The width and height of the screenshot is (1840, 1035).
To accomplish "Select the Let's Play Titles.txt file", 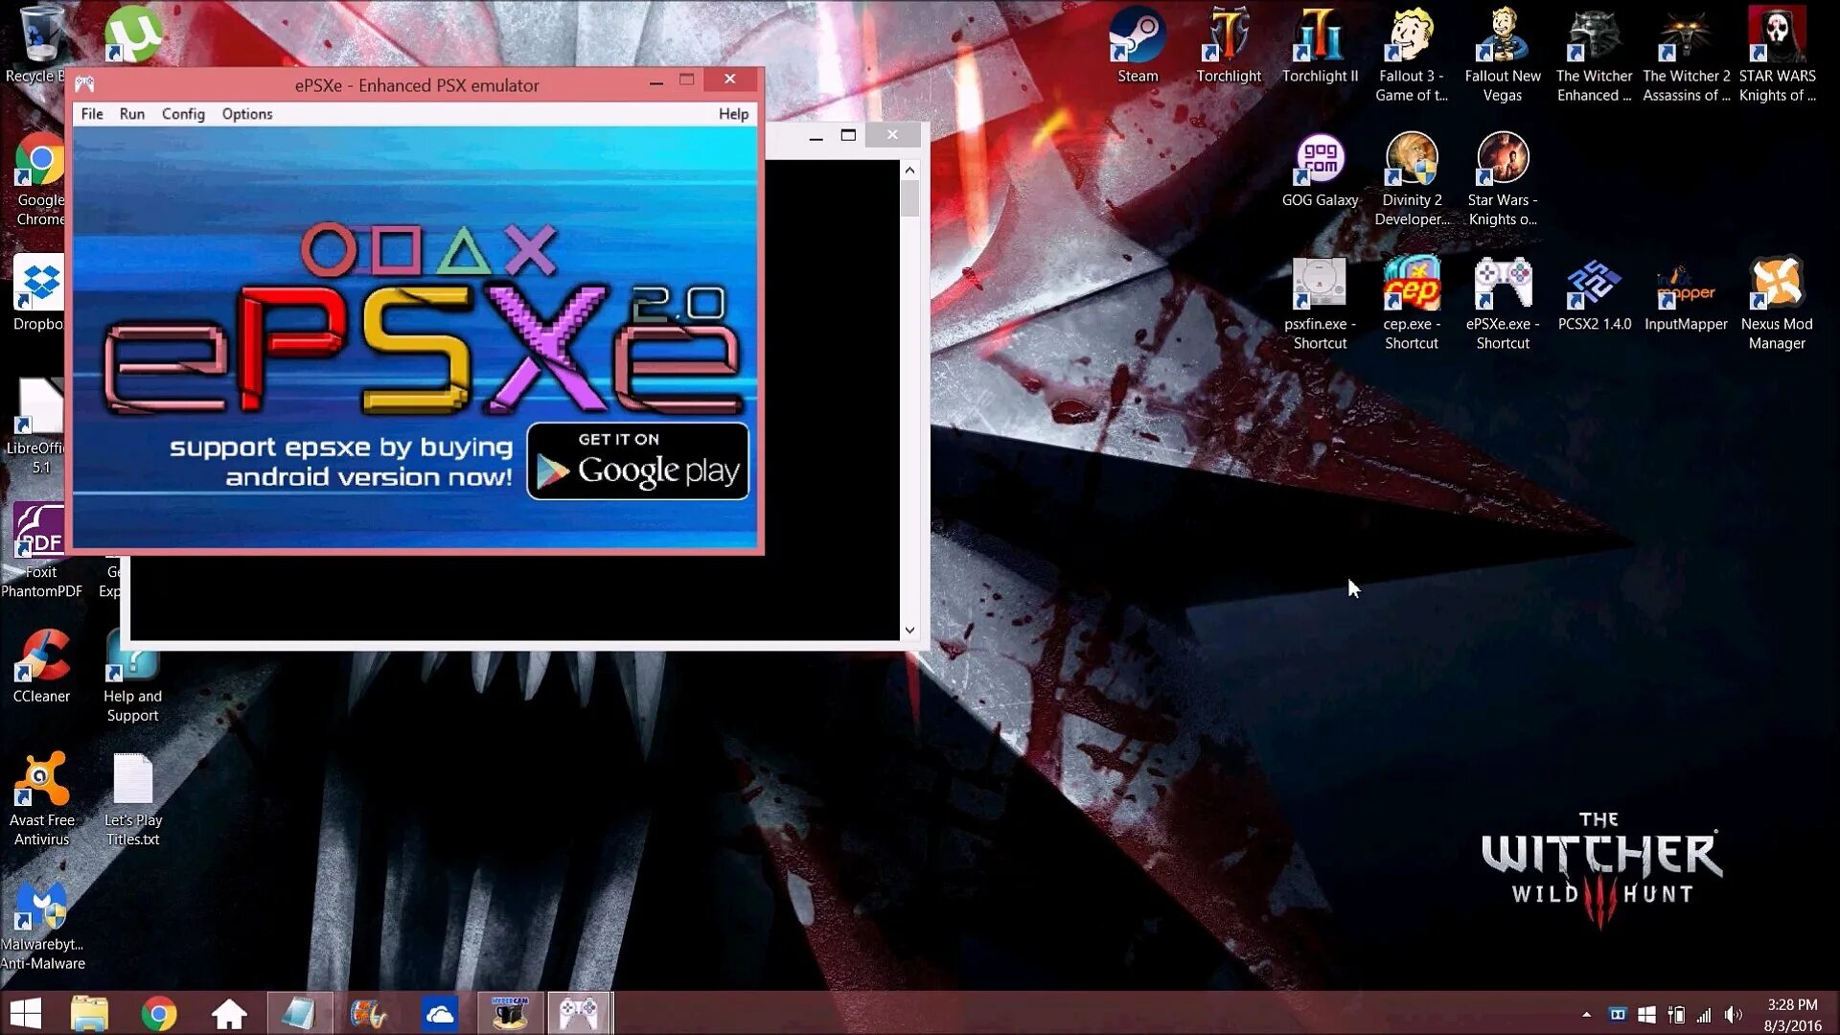I will 132,799.
